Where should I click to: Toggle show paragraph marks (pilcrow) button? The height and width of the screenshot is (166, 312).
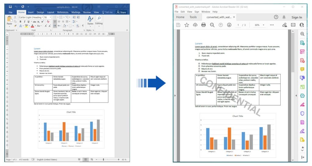(83, 26)
